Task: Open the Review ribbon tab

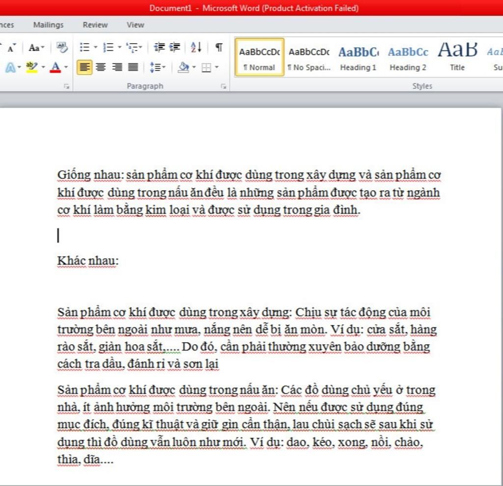Action: tap(95, 25)
